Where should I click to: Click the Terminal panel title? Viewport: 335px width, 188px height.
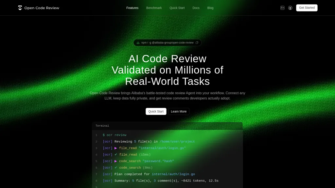102,126
